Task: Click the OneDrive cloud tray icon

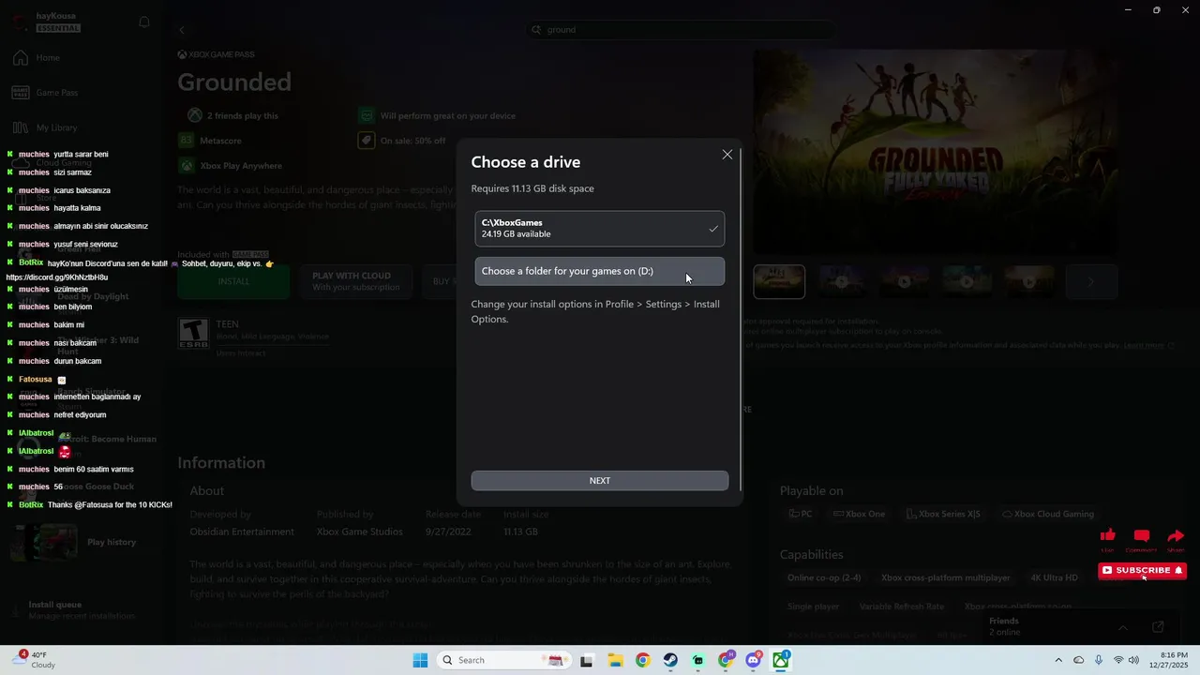Action: 1078,660
